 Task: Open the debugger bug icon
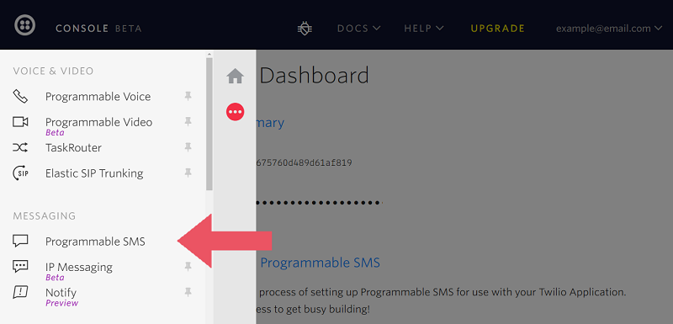[305, 29]
